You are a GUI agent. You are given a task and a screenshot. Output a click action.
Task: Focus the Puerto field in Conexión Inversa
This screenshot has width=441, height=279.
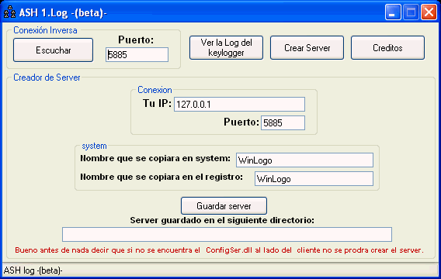(137, 55)
